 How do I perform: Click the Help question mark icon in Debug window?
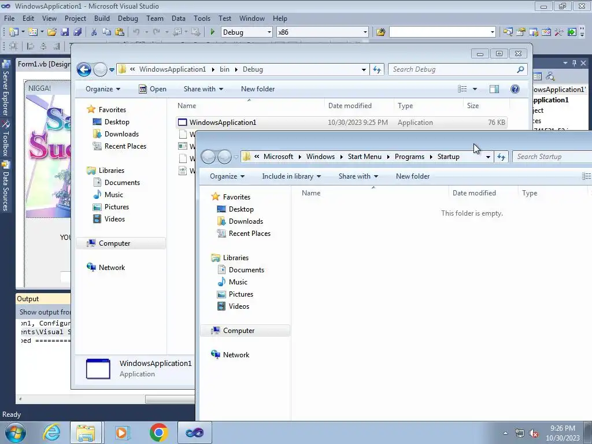(x=515, y=88)
